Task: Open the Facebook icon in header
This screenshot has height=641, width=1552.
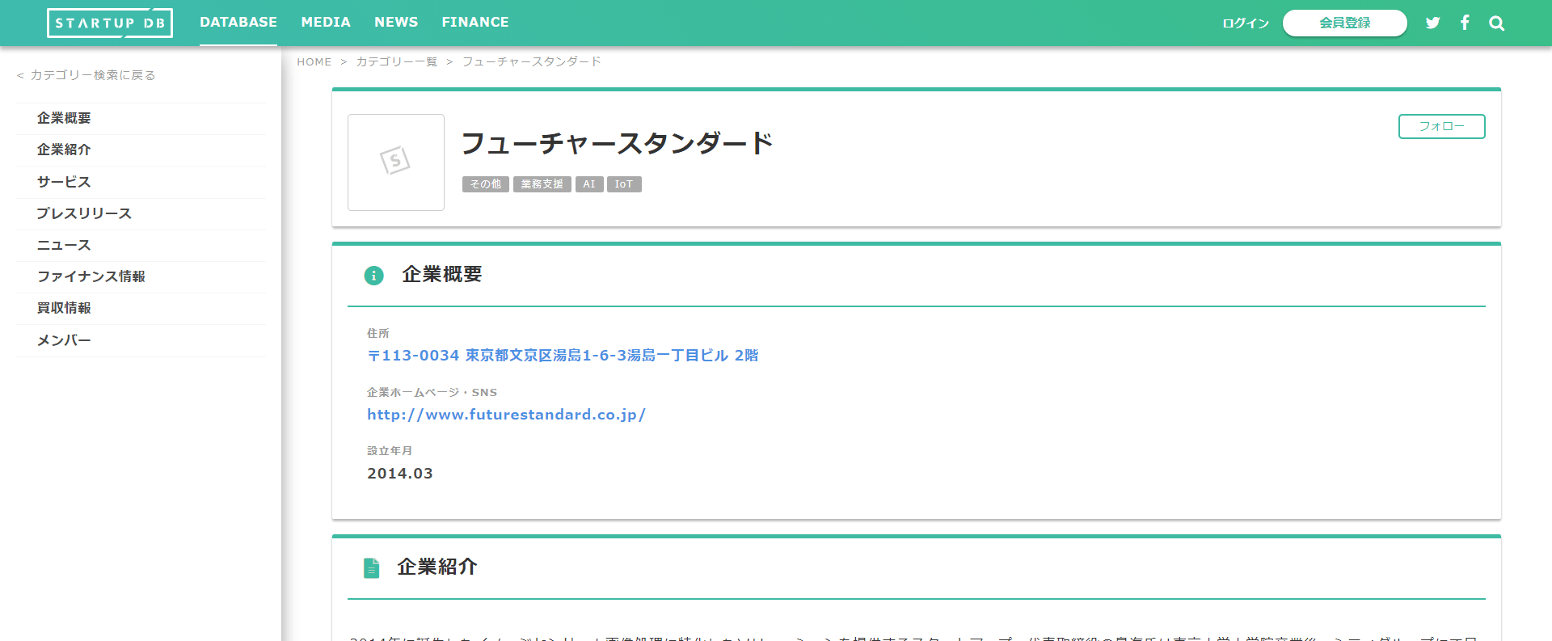Action: [1465, 23]
